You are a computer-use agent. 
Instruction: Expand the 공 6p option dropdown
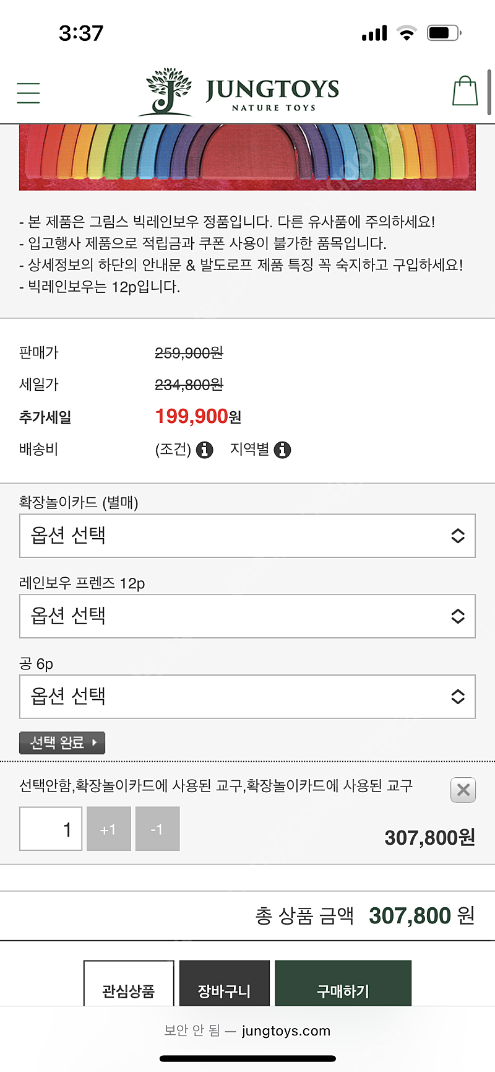(x=247, y=697)
